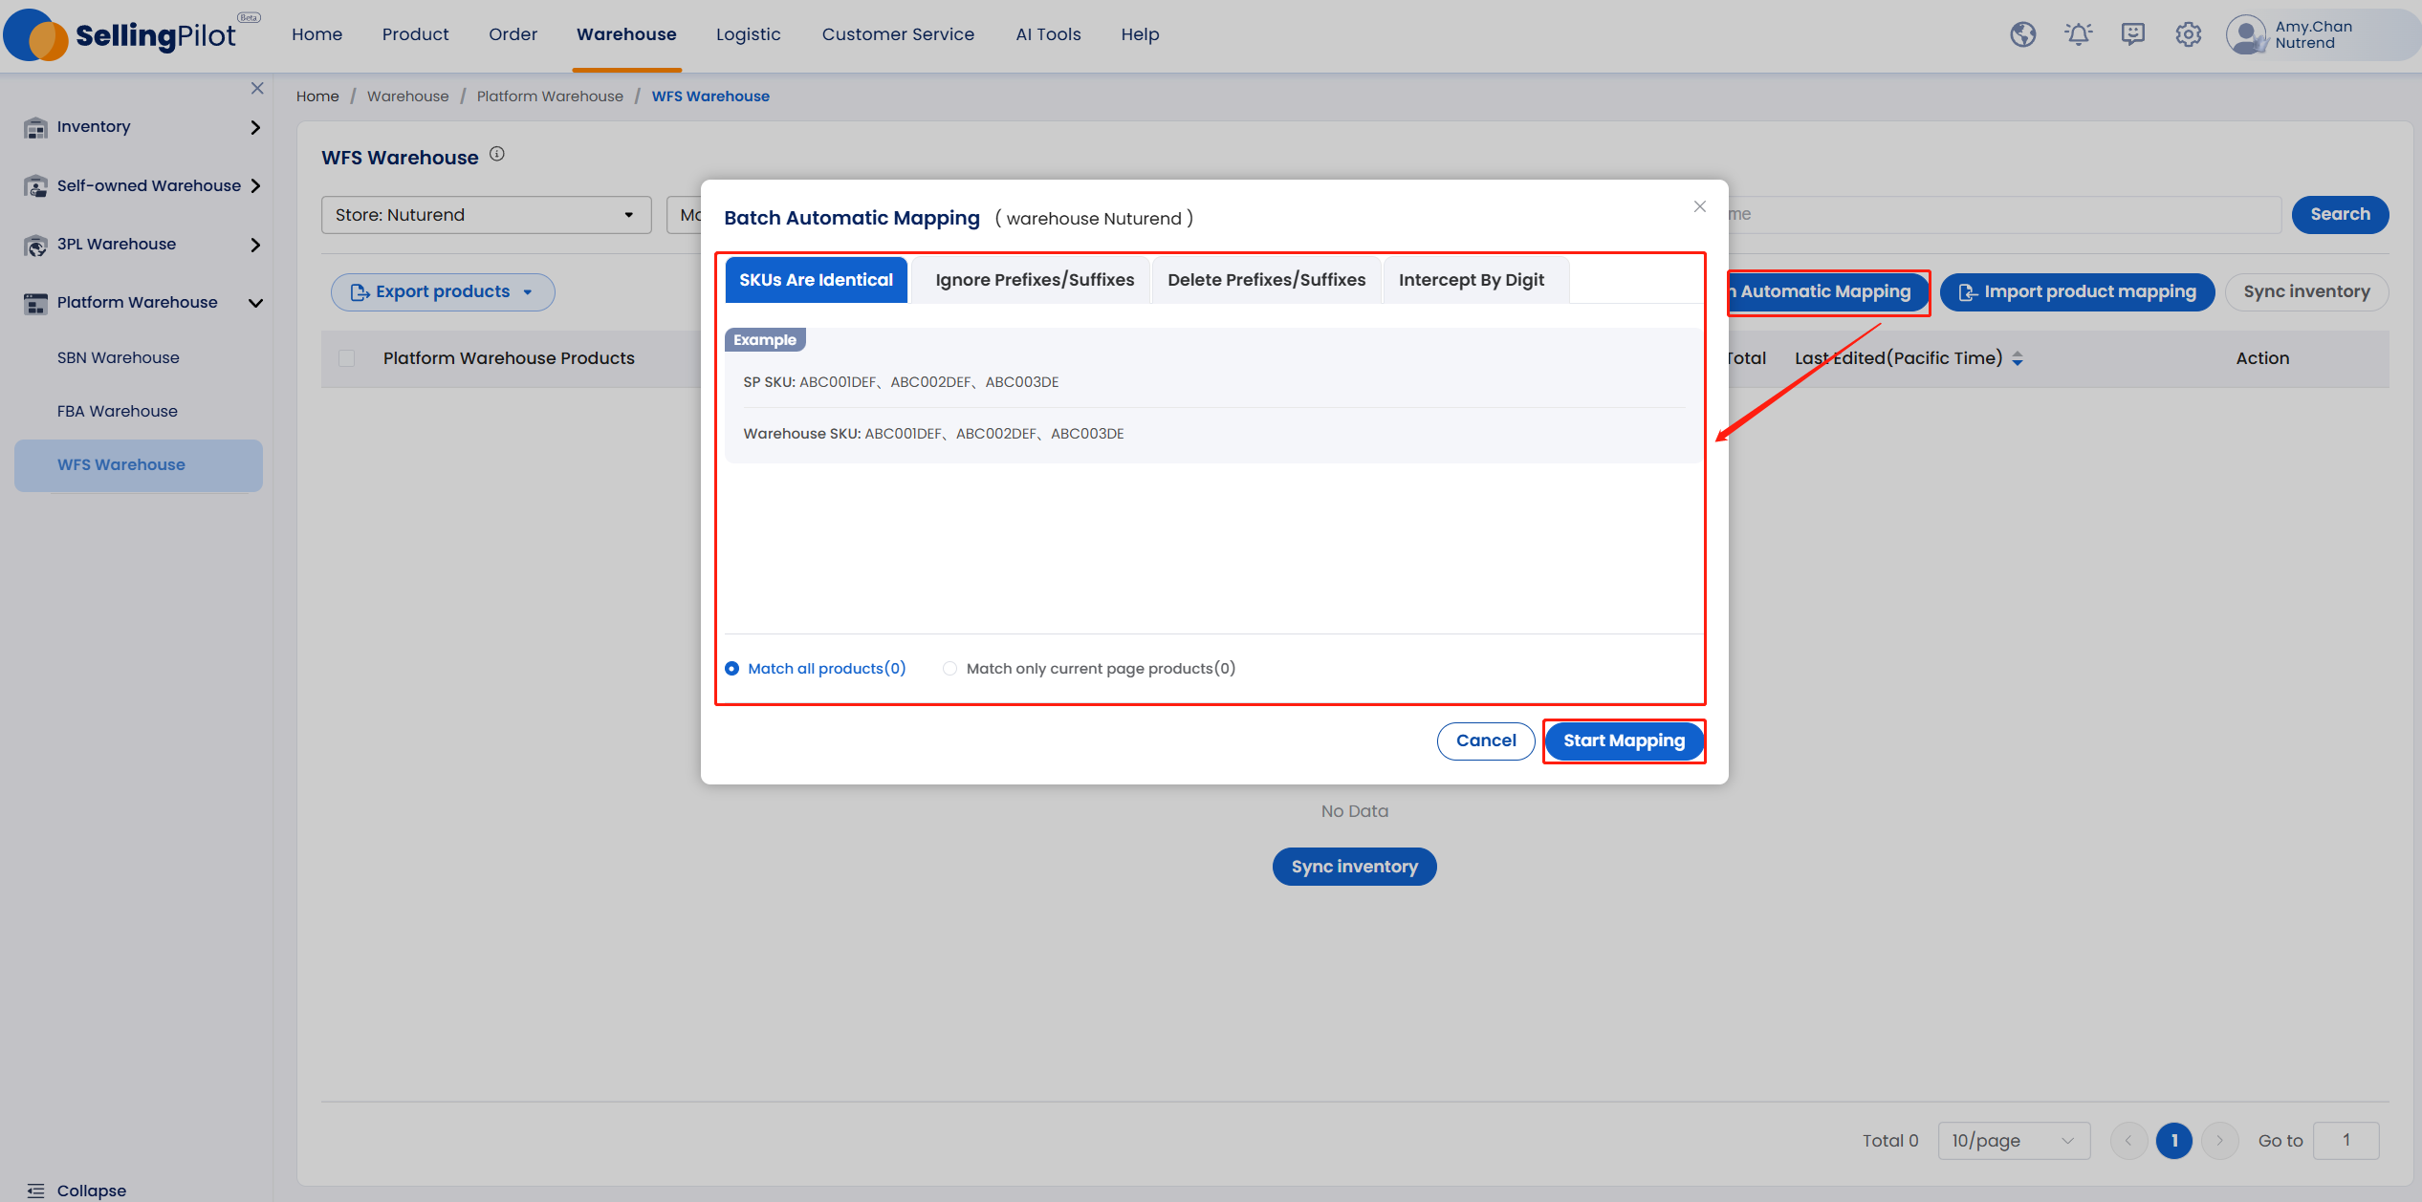Open the AI Tools top menu
Screen dimensions: 2422x1202
1048,34
